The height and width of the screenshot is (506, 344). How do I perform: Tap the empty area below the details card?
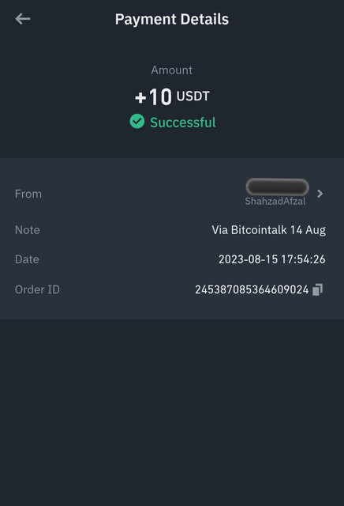pyautogui.click(x=172, y=413)
